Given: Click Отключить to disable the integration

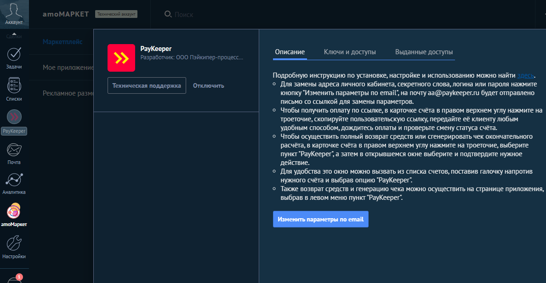Looking at the screenshot, I should (x=208, y=85).
